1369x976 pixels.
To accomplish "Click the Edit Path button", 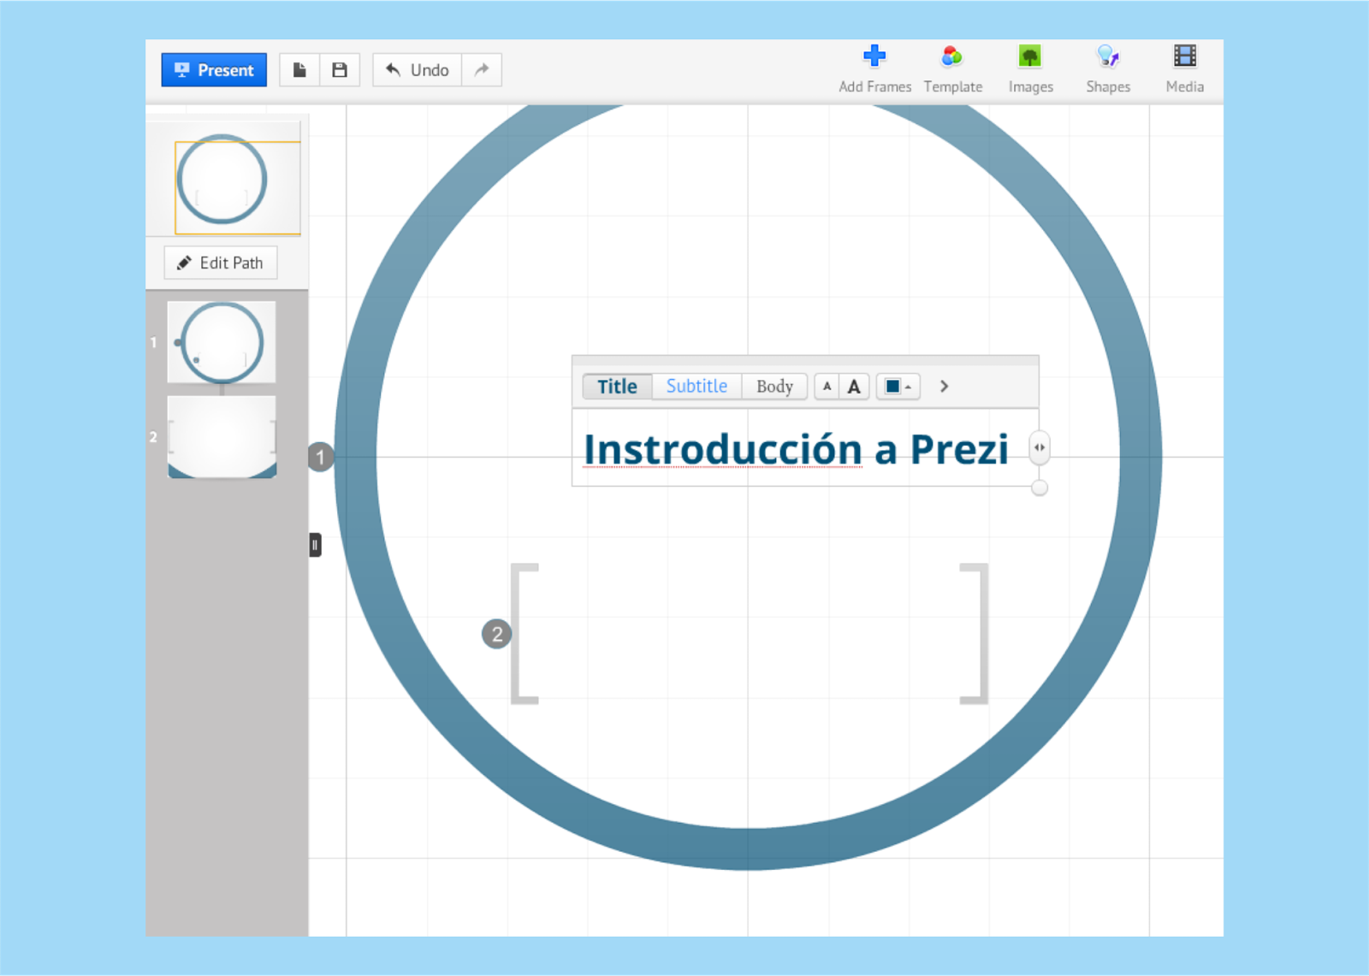I will [221, 263].
